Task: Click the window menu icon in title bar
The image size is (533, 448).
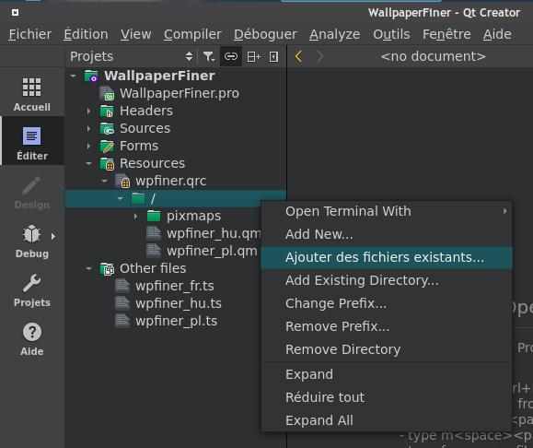Action: coord(15,13)
